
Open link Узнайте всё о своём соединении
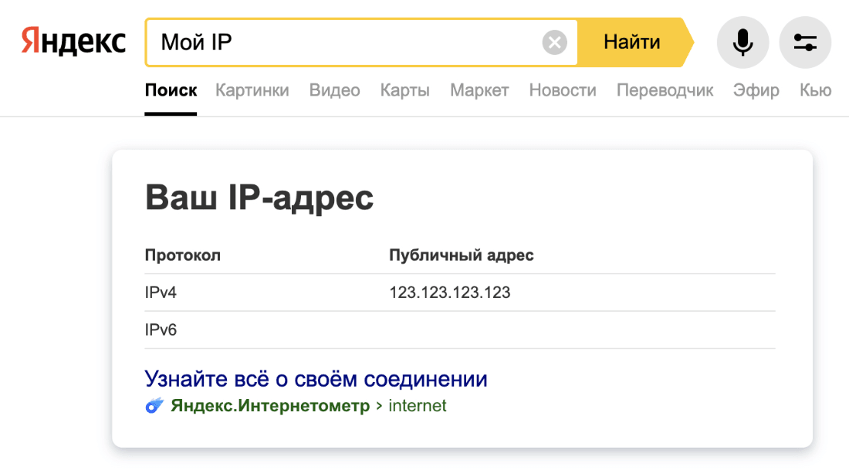tap(316, 379)
